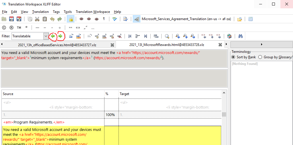Screen dimensions: 293x145
Task: Insert the copyright © symbol
Action: (4, 28)
